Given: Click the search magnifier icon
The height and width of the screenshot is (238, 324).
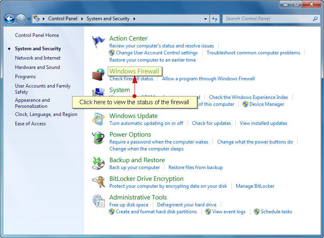Looking at the screenshot, I should point(315,19).
